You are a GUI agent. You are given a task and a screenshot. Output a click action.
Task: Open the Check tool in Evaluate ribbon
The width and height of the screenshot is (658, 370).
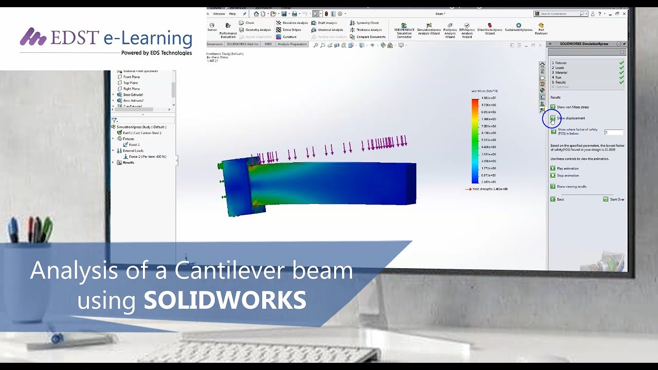tap(247, 23)
